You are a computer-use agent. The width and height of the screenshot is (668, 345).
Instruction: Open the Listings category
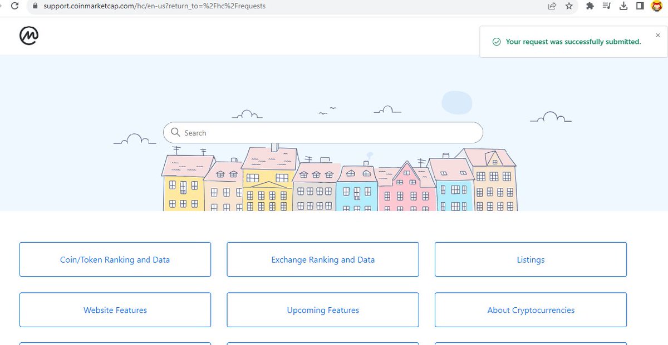click(531, 259)
